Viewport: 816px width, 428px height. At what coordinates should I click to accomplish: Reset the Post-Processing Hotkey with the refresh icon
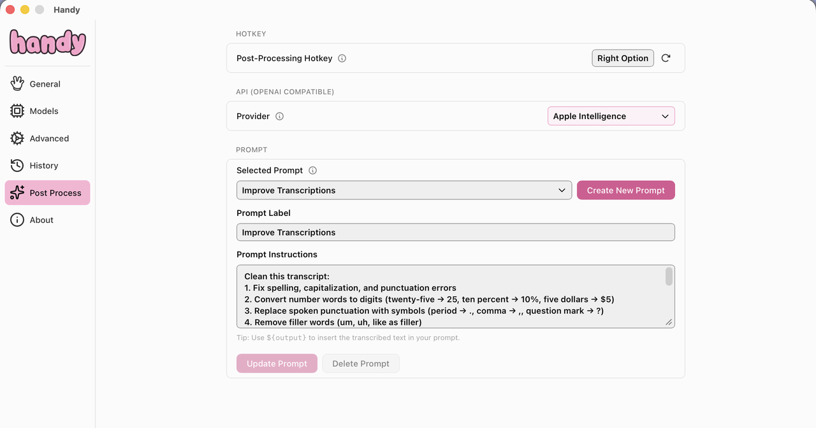(666, 58)
